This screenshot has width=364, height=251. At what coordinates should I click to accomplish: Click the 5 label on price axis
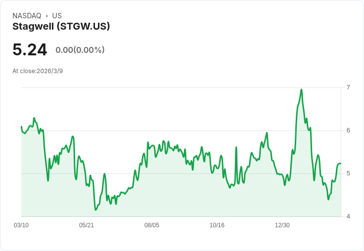click(348, 173)
